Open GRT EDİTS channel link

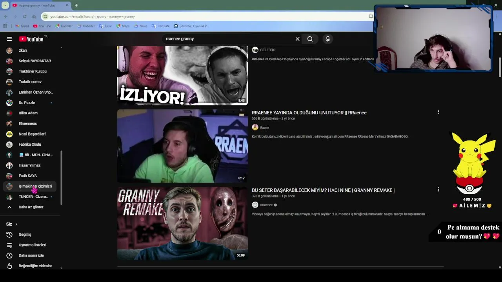click(268, 50)
